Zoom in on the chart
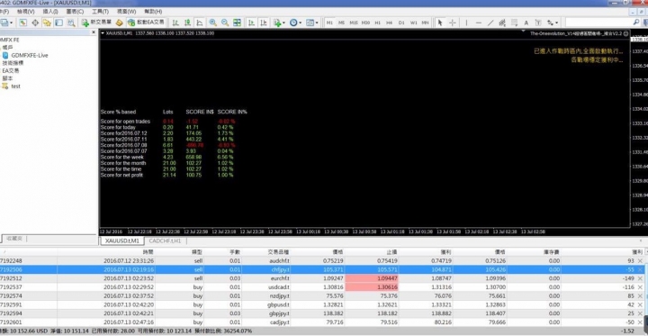This screenshot has height=336, width=648. (x=212, y=23)
